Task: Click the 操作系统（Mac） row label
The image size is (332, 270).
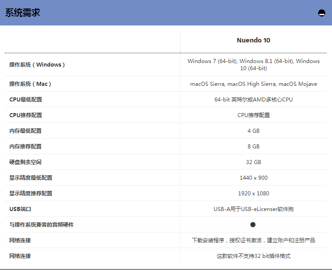Action: coord(30,84)
